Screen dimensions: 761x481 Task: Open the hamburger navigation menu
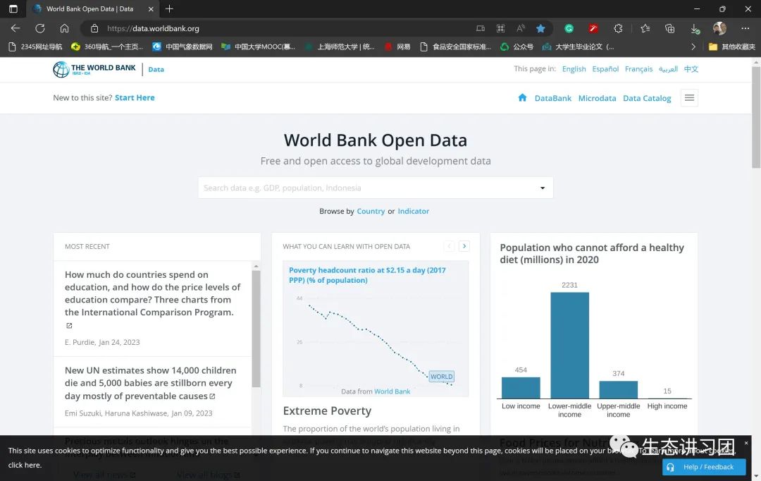[x=689, y=97]
